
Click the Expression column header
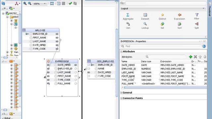point(166,61)
